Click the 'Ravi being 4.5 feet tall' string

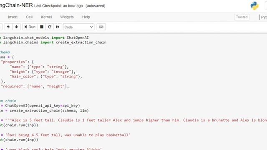68,135
